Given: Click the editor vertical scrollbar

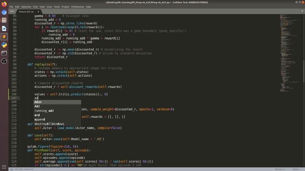Looking at the screenshot, I should [304, 72].
